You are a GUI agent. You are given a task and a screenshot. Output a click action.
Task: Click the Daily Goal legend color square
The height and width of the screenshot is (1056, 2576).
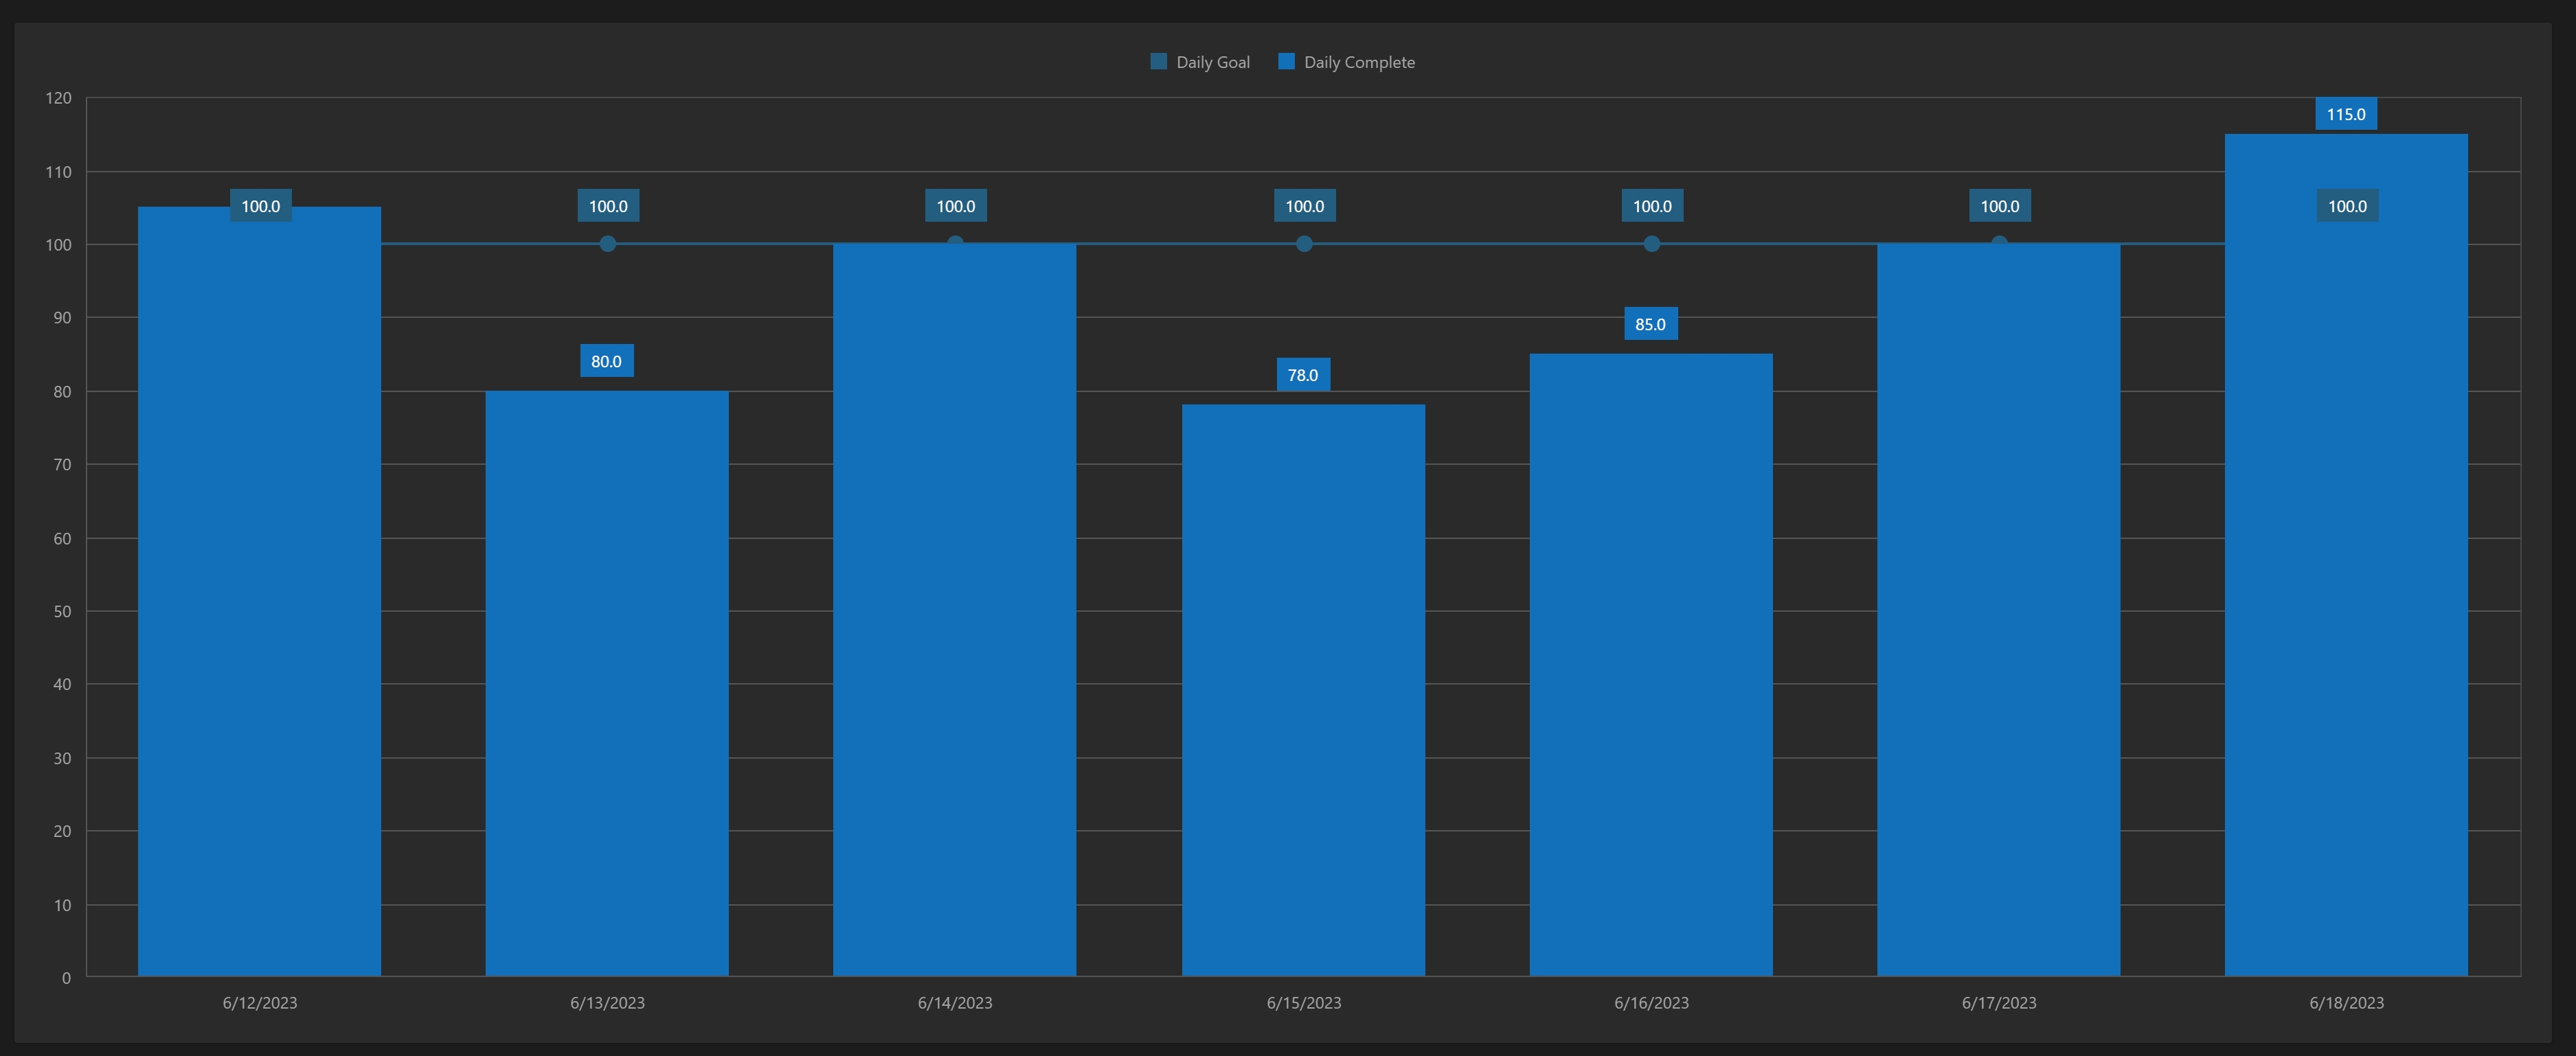pyautogui.click(x=1159, y=62)
